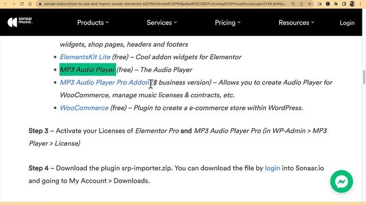Image resolution: width=366 pixels, height=205 pixels.
Task: Open the extensions puzzle icon
Action: click(336, 4)
